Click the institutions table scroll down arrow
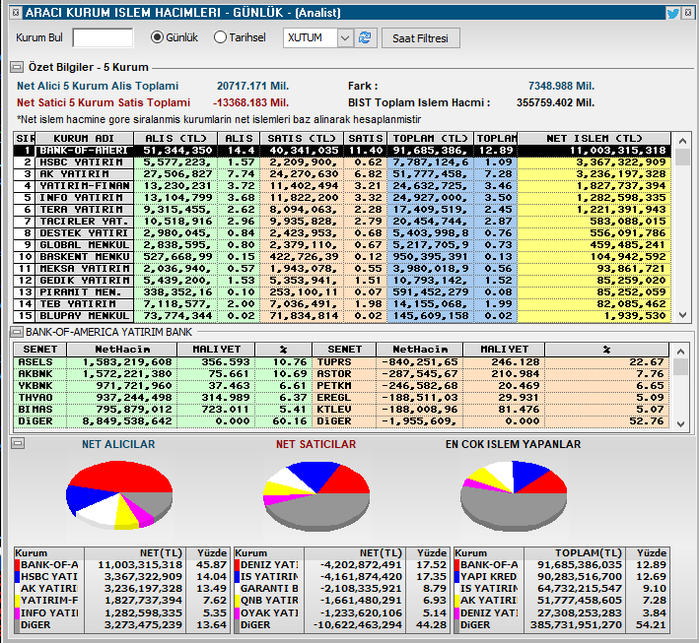 682,315
